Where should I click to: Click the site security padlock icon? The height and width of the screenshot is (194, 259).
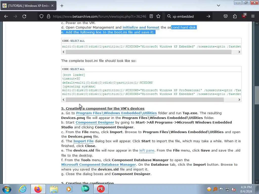click(48, 16)
